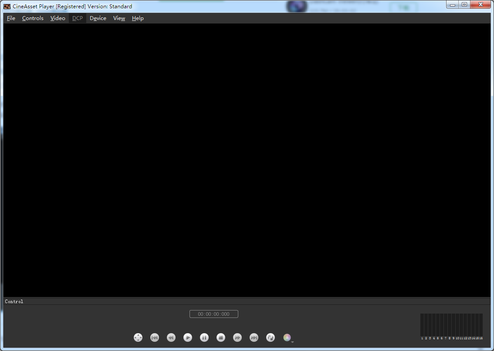Click the Control panel header
494x351 pixels.
247,301
